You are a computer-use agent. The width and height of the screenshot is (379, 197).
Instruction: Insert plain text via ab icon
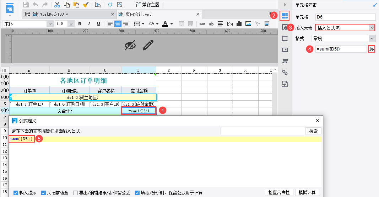[211, 24]
